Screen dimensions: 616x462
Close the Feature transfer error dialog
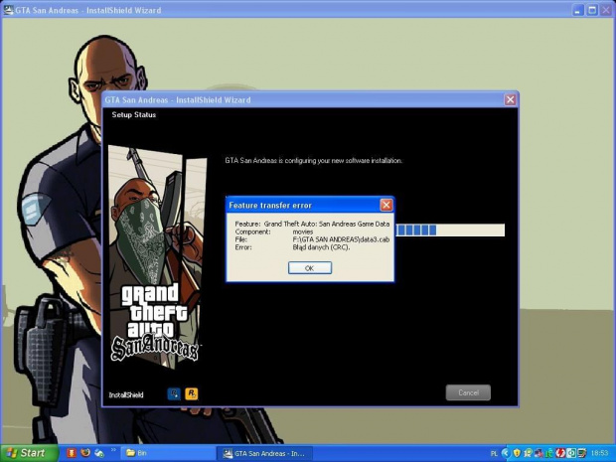[x=386, y=205]
